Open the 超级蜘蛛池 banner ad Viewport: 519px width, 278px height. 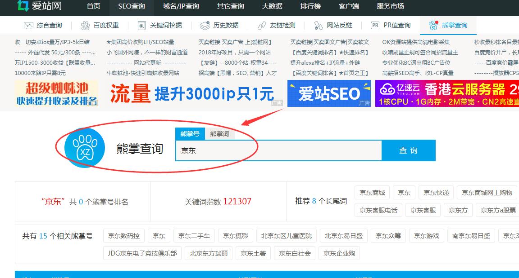click(57, 93)
